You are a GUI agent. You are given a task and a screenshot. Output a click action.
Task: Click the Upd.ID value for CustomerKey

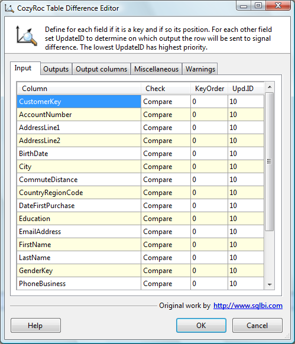tap(246, 102)
